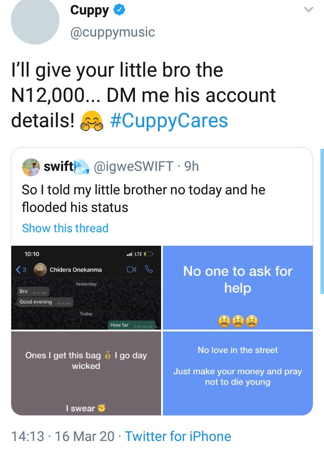The height and width of the screenshot is (450, 324).
Task: Open the Cuppy profile avatar
Action: pyautogui.click(x=35, y=20)
